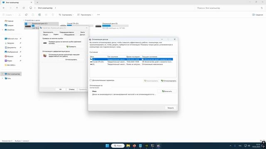Select the Crucial 2Tb (D:) drive tile
The image size is (266, 149).
(x=76, y=25)
